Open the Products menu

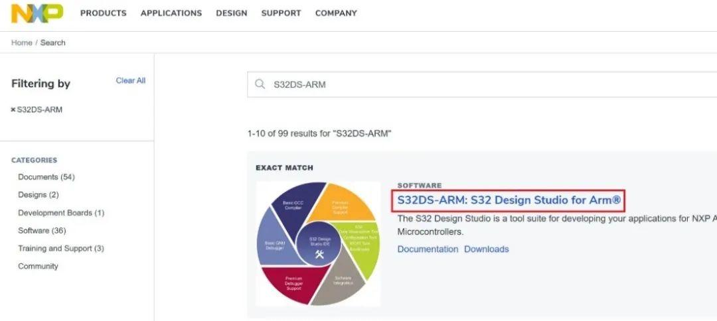click(103, 13)
